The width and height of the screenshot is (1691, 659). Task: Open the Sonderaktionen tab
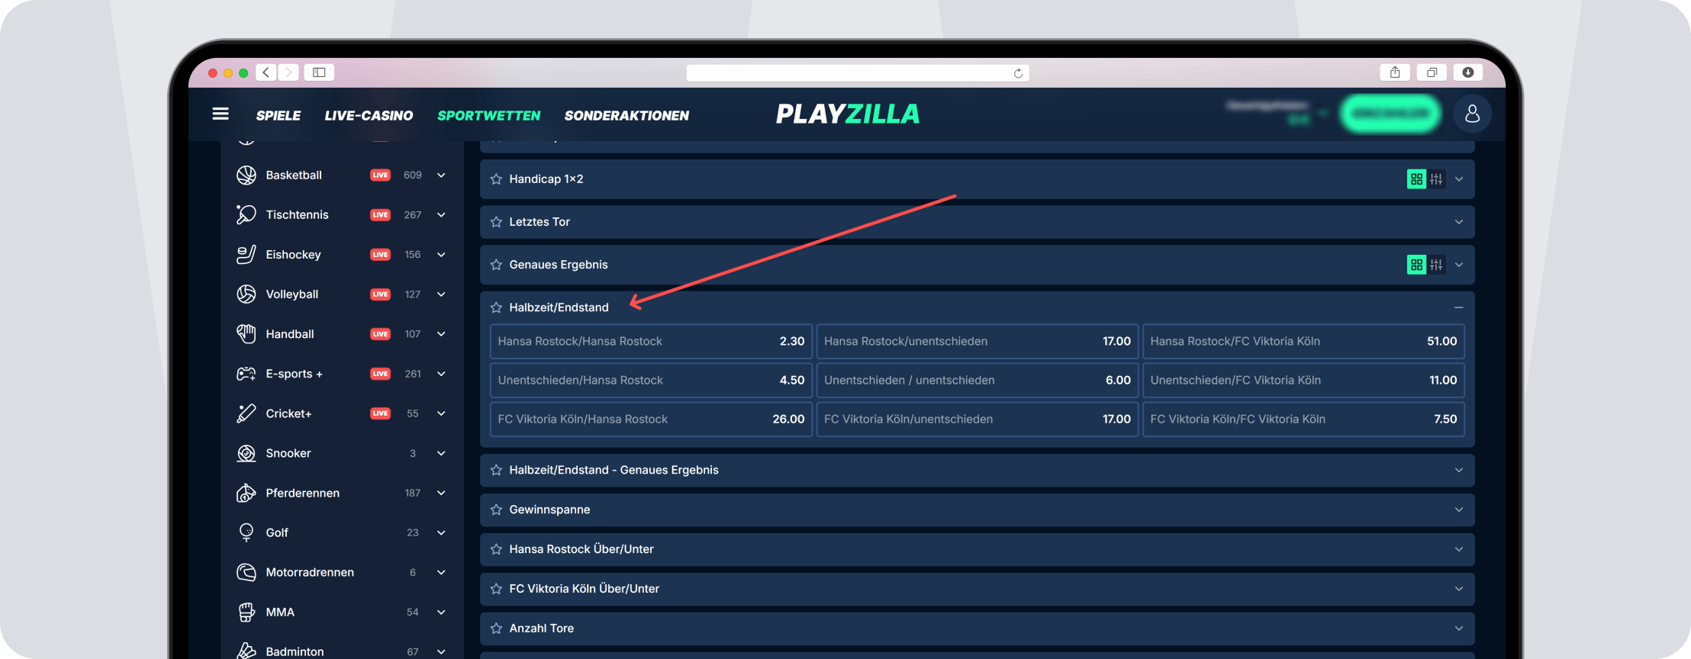point(626,116)
